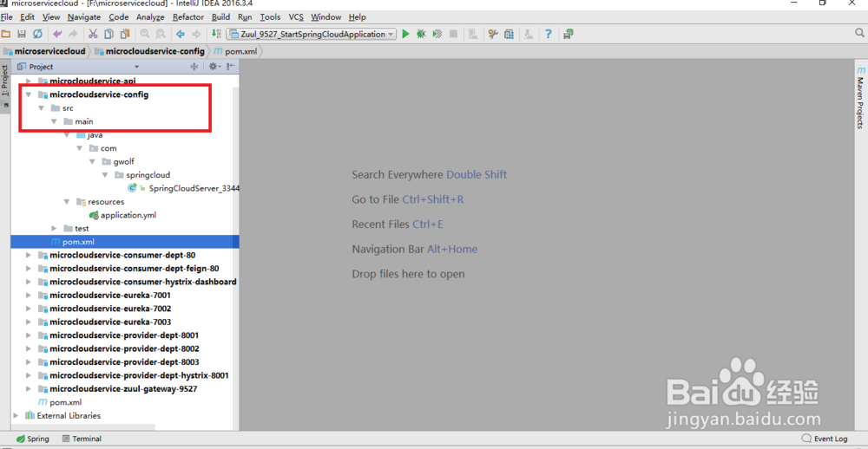Open Help with the question mark icon
The width and height of the screenshot is (868, 449).
(x=548, y=35)
